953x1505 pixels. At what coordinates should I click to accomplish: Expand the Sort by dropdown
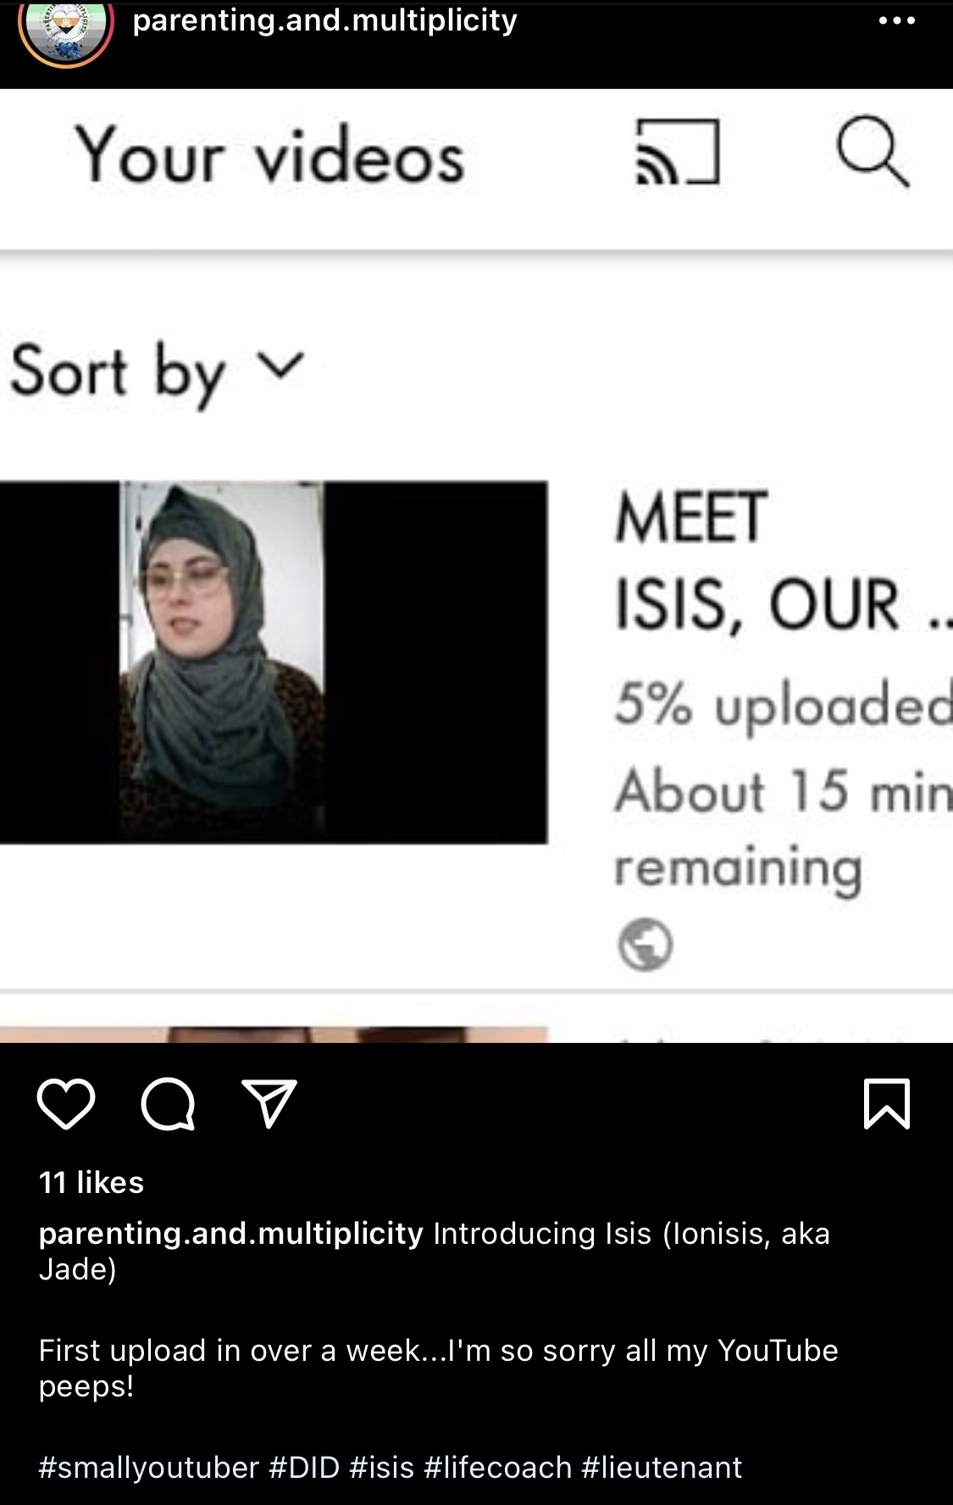[157, 371]
